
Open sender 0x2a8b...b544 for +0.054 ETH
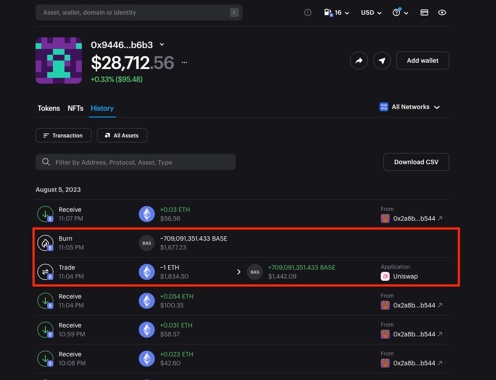click(x=411, y=305)
